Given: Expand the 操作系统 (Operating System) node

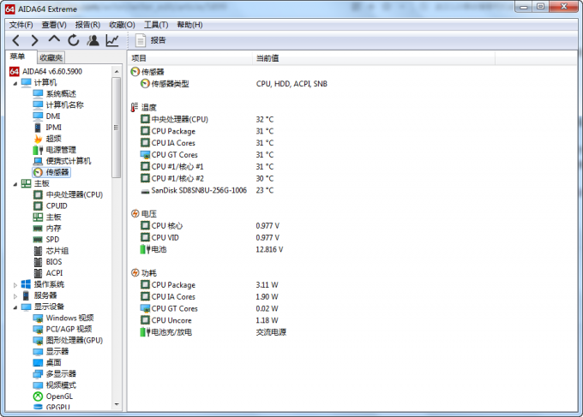Looking at the screenshot, I should 15,284.
